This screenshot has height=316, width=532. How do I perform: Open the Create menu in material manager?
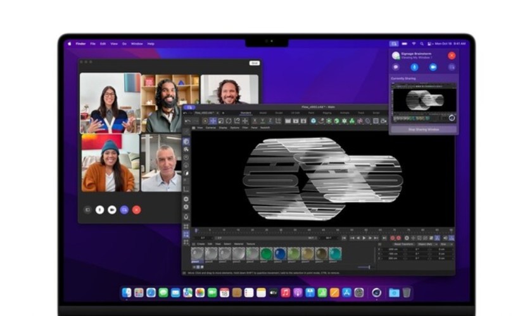(x=201, y=244)
